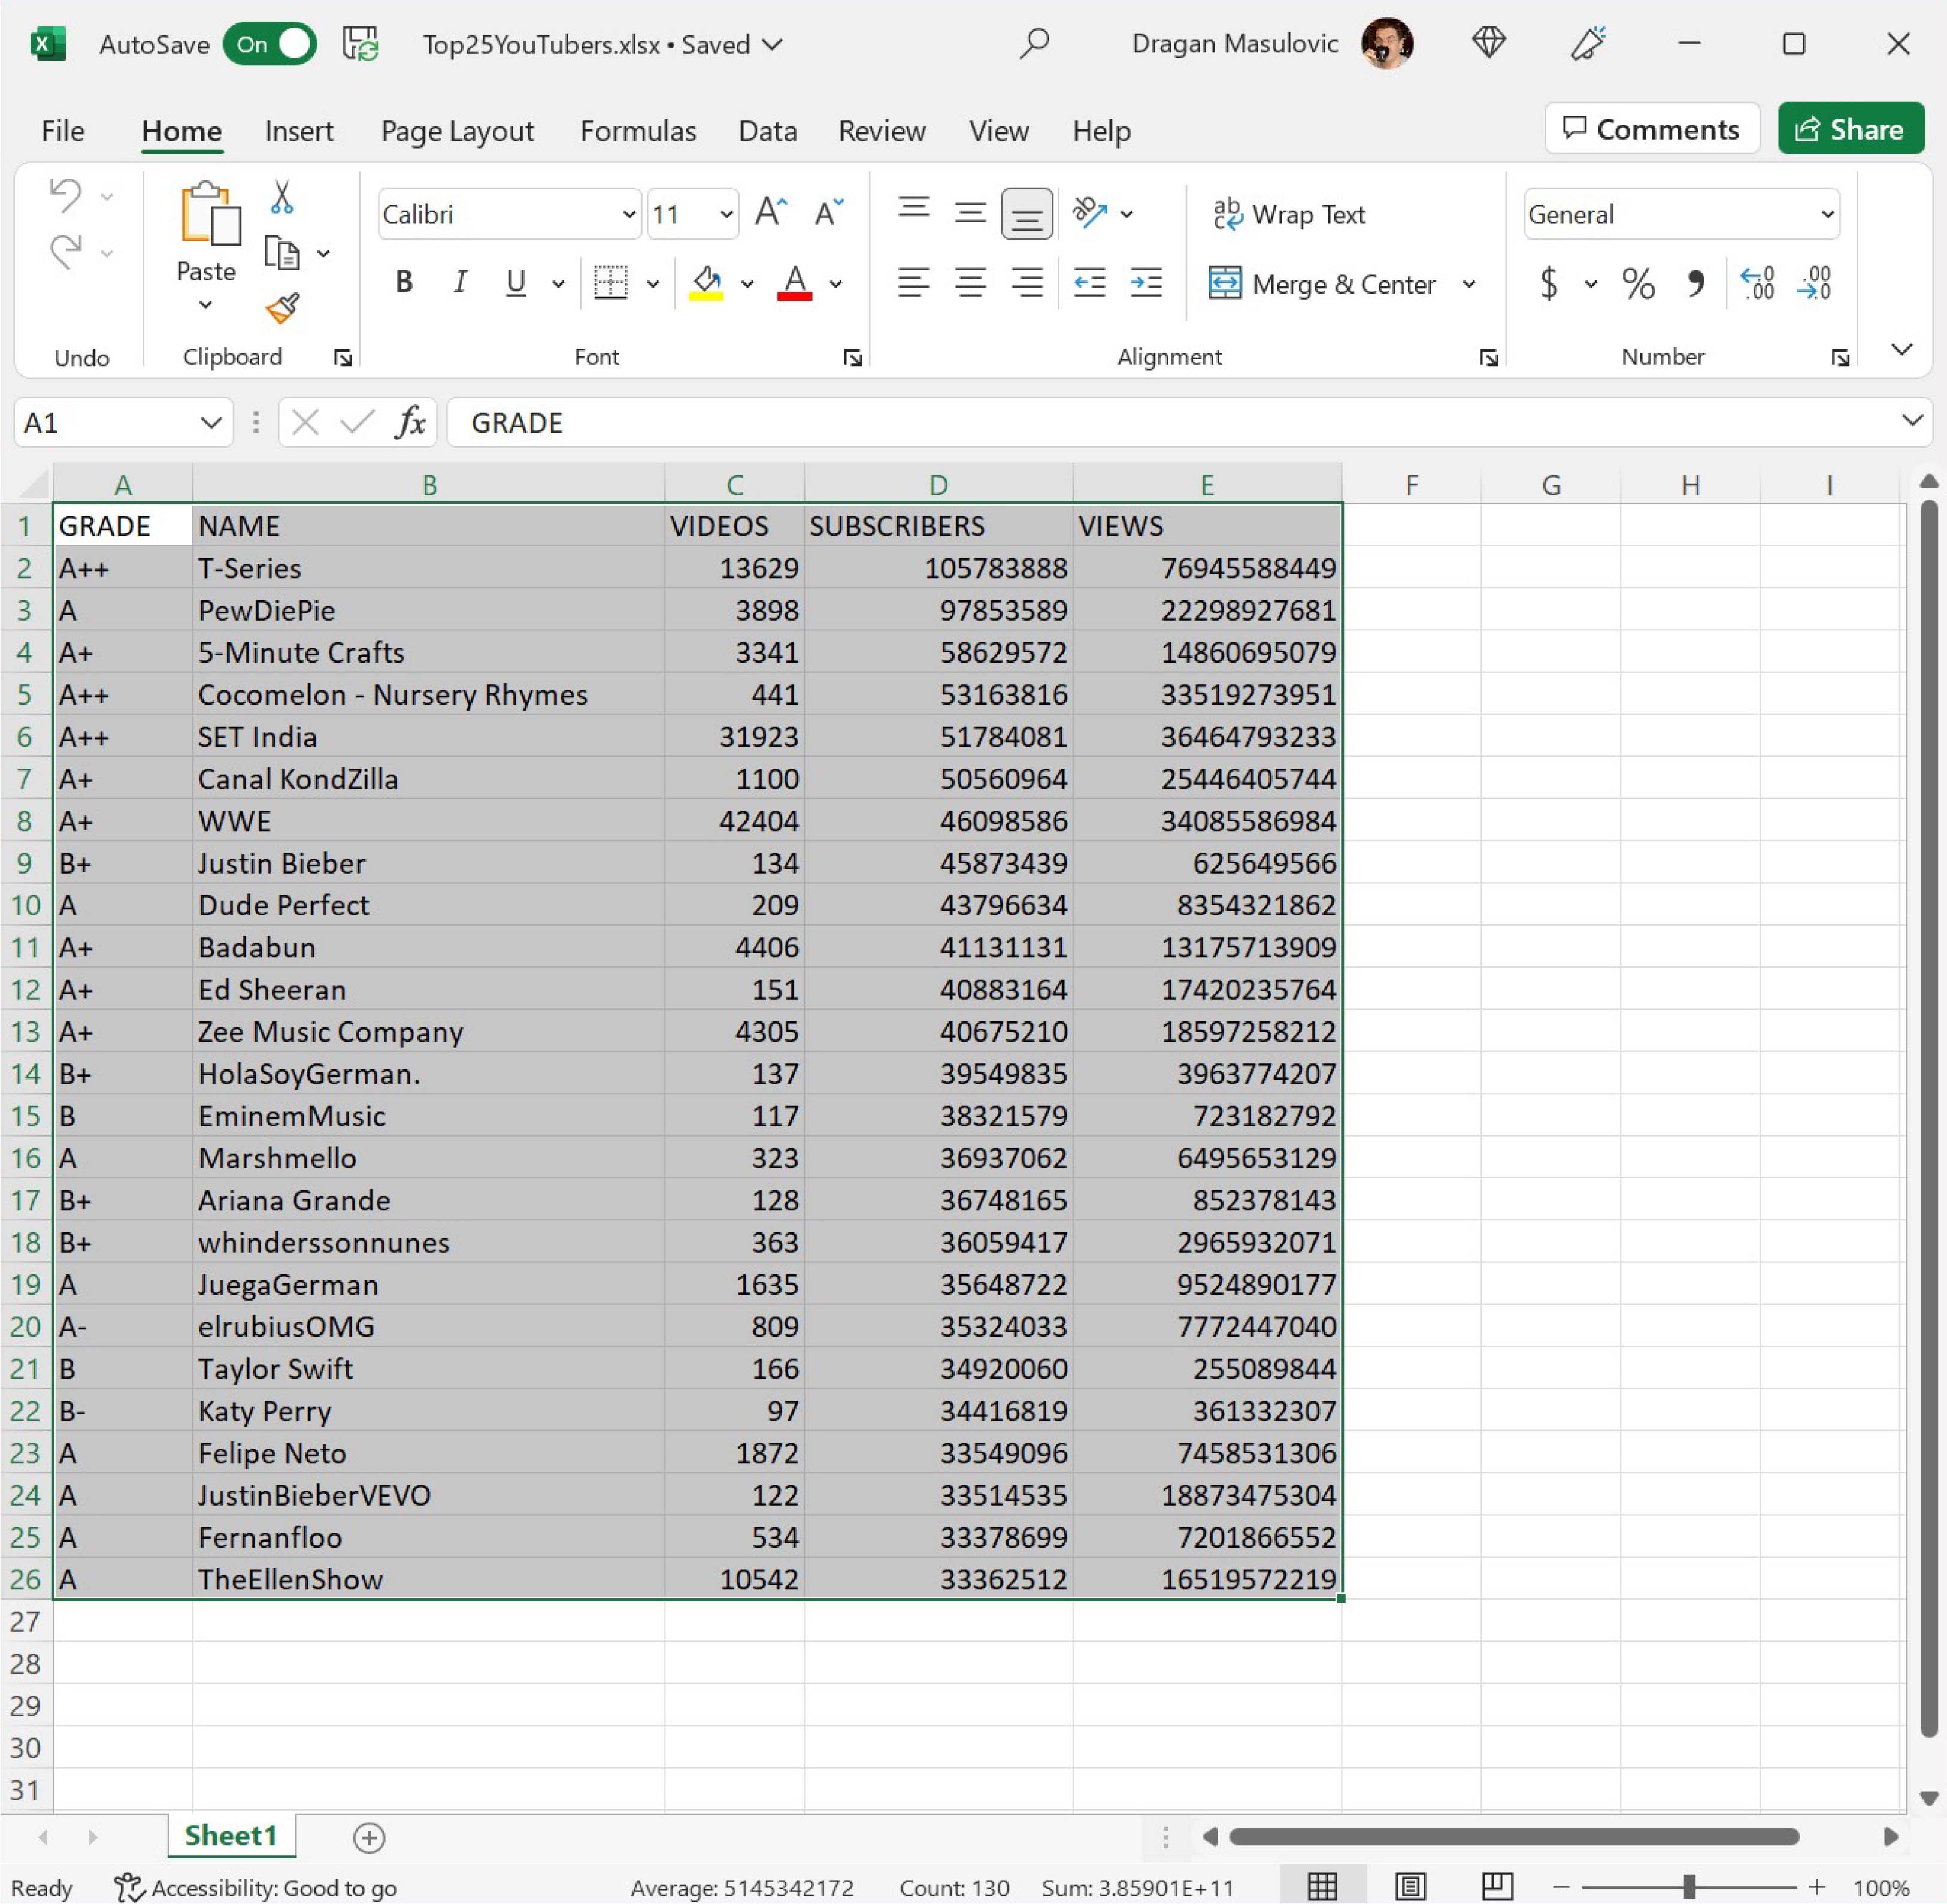Add a new sheet with plus icon
1947x1904 pixels.
tap(369, 1837)
